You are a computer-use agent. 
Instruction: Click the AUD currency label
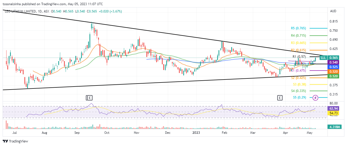(333, 11)
